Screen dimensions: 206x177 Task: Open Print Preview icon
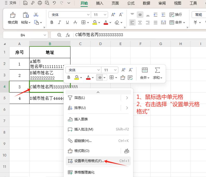coord(47,3)
